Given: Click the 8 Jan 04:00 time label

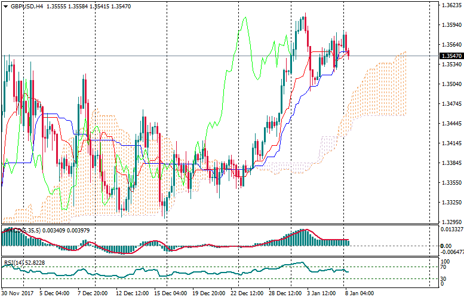Looking at the screenshot, I should (x=359, y=294).
